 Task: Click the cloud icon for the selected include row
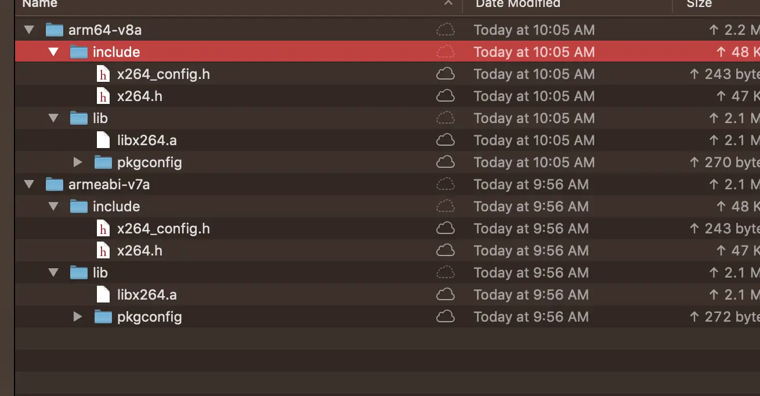445,52
